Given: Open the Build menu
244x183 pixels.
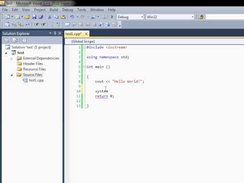Looking at the screenshot, I should pos(54,10).
